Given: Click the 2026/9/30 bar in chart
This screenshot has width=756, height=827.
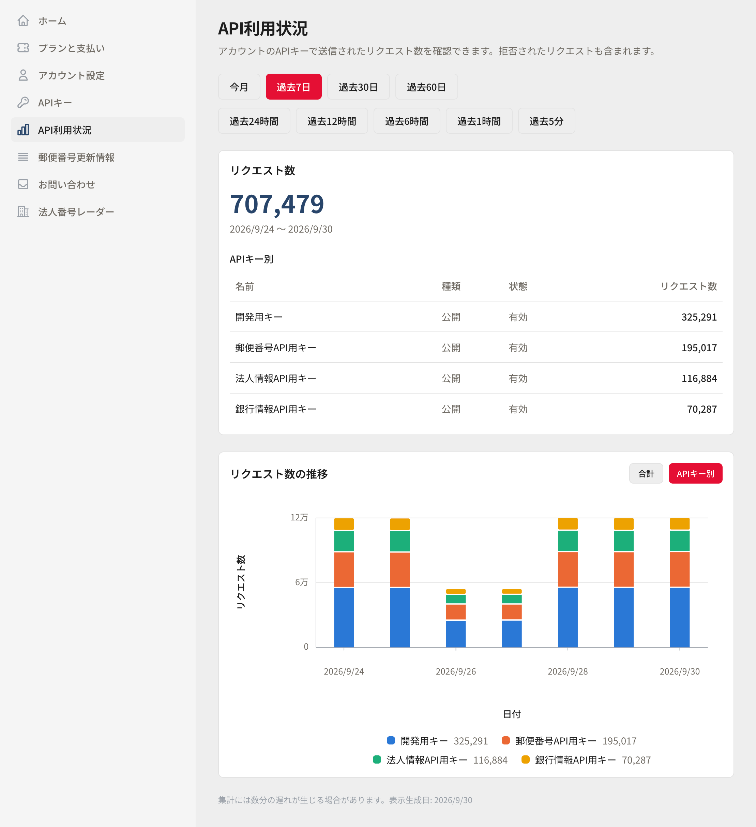Looking at the screenshot, I should (x=680, y=582).
